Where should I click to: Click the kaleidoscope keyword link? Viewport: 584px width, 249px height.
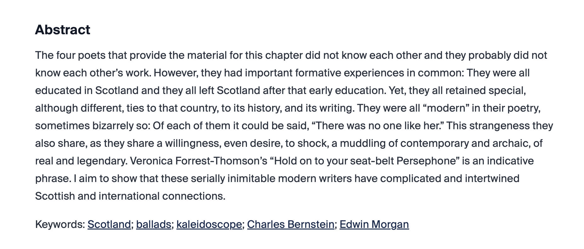coord(209,224)
